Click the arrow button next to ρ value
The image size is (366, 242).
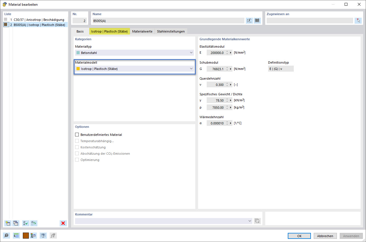[x=231, y=108]
